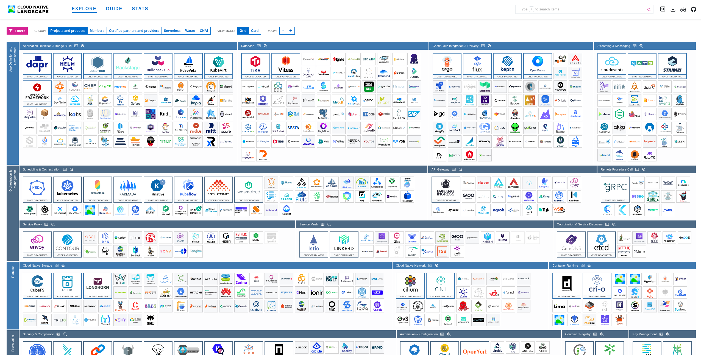Switch view mode to Card
This screenshot has width=701, height=355.
(x=255, y=31)
